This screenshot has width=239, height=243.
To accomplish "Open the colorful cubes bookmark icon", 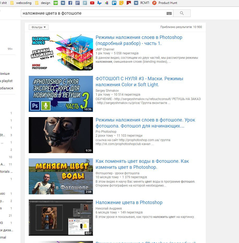I will point(107,3).
